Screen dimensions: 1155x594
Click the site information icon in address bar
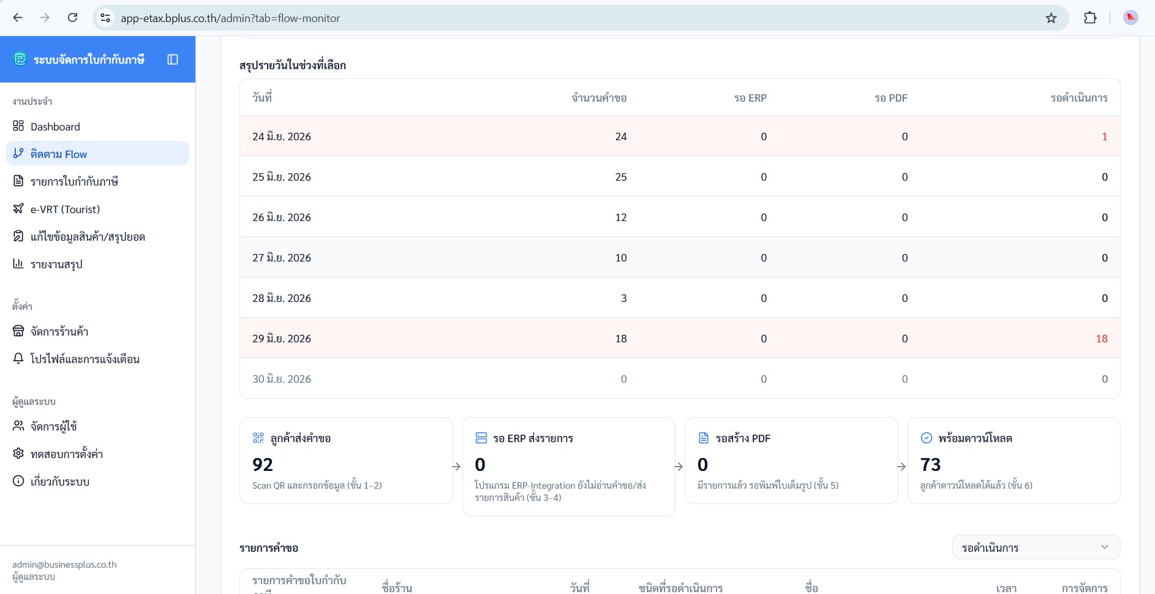click(x=106, y=18)
